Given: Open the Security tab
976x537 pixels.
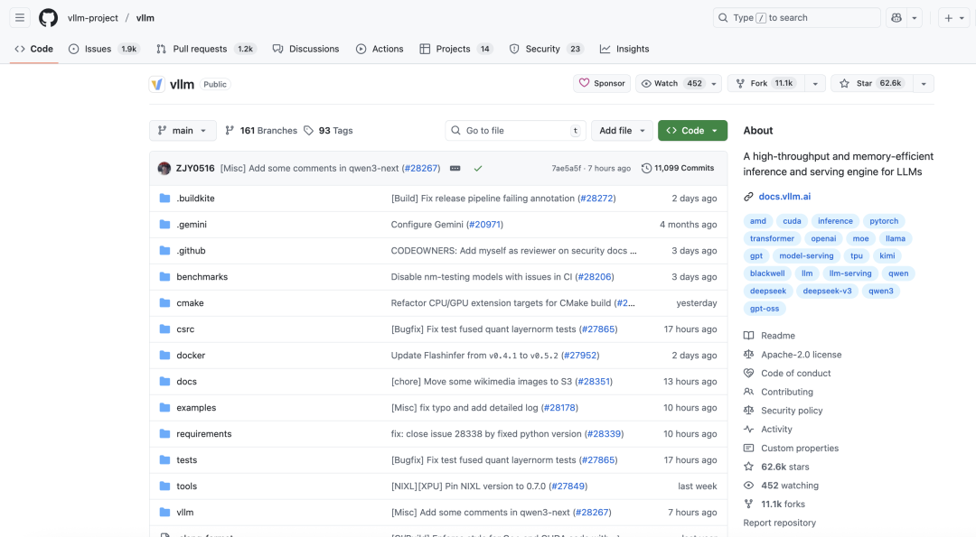Looking at the screenshot, I should (546, 49).
